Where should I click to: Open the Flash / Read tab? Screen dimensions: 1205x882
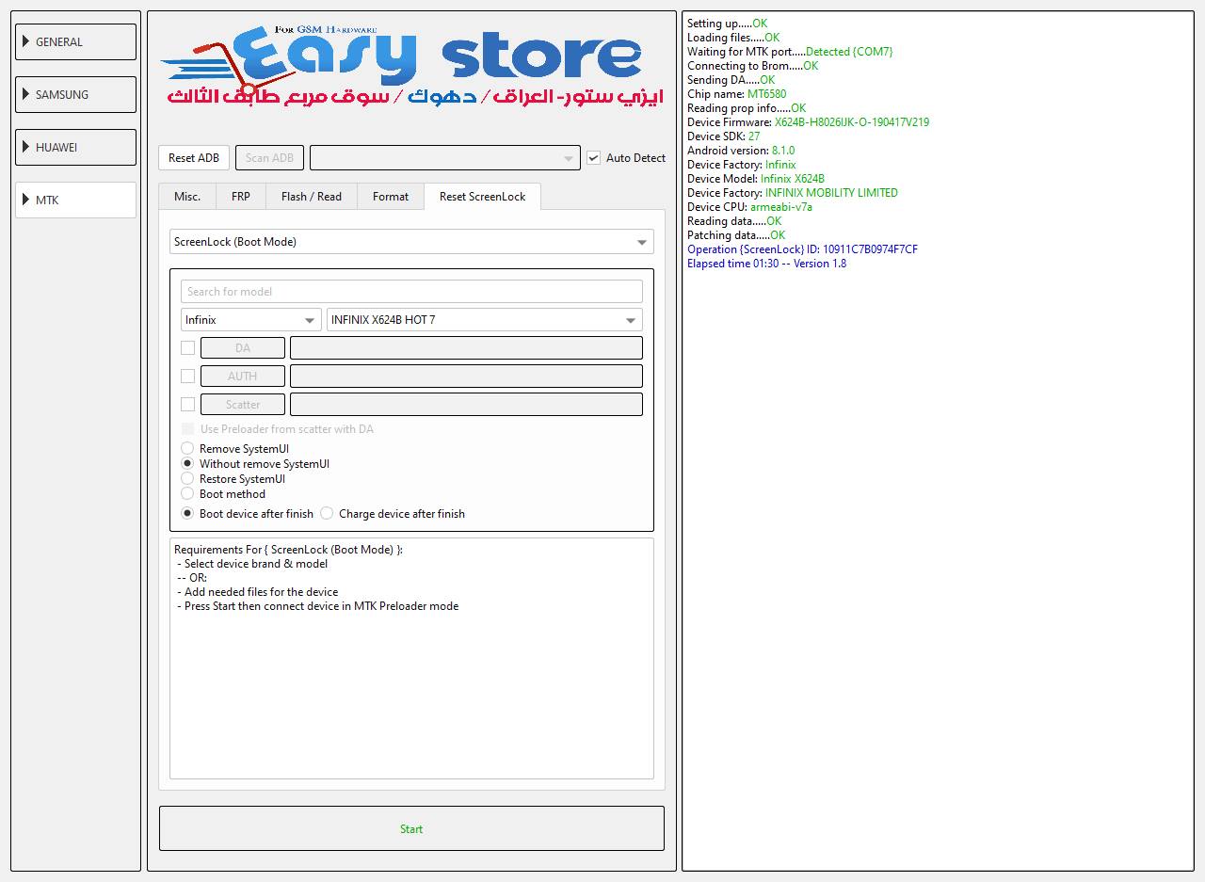click(312, 197)
